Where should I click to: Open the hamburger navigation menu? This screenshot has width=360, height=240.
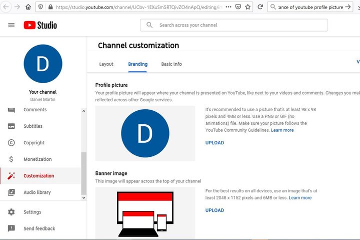[x=11, y=25]
